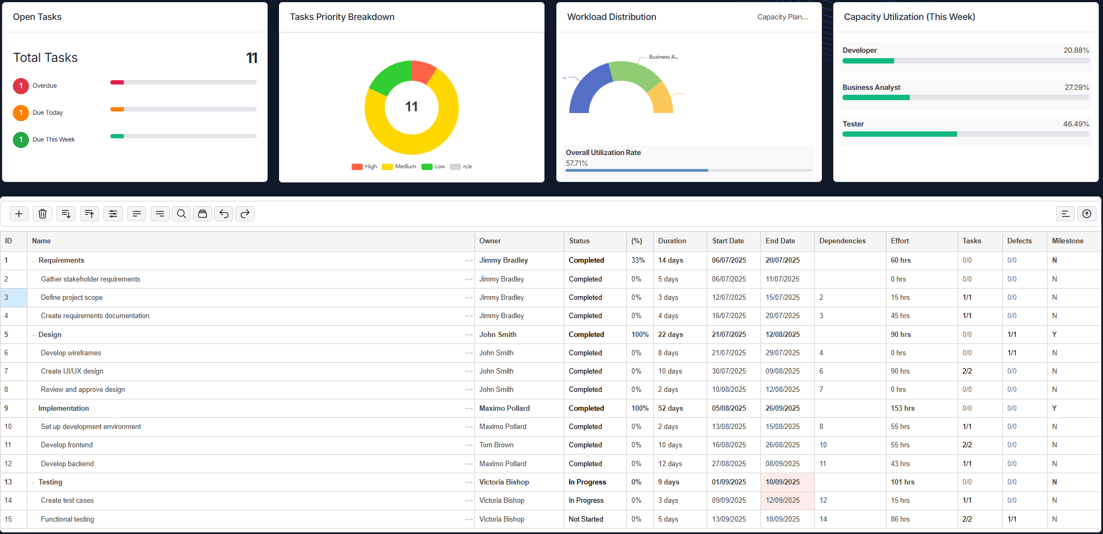
Task: Collapse the Design task group
Action: [33, 335]
